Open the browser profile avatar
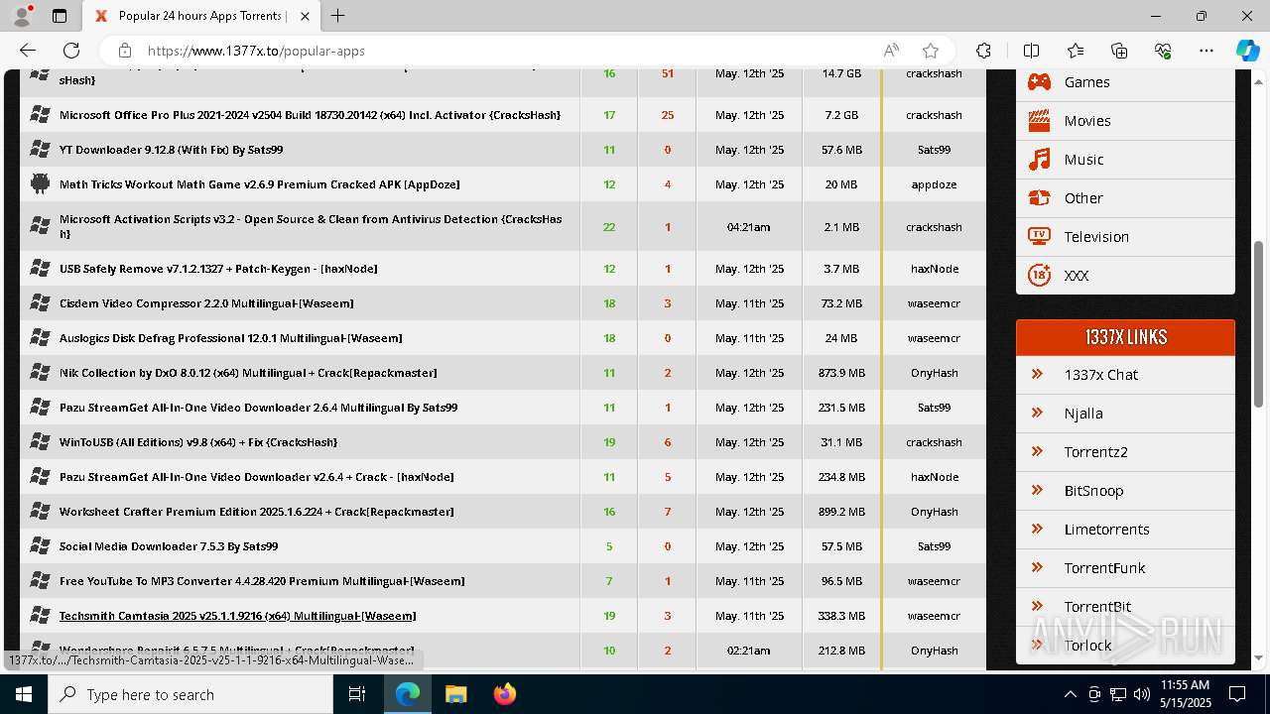The width and height of the screenshot is (1270, 714). click(x=22, y=16)
